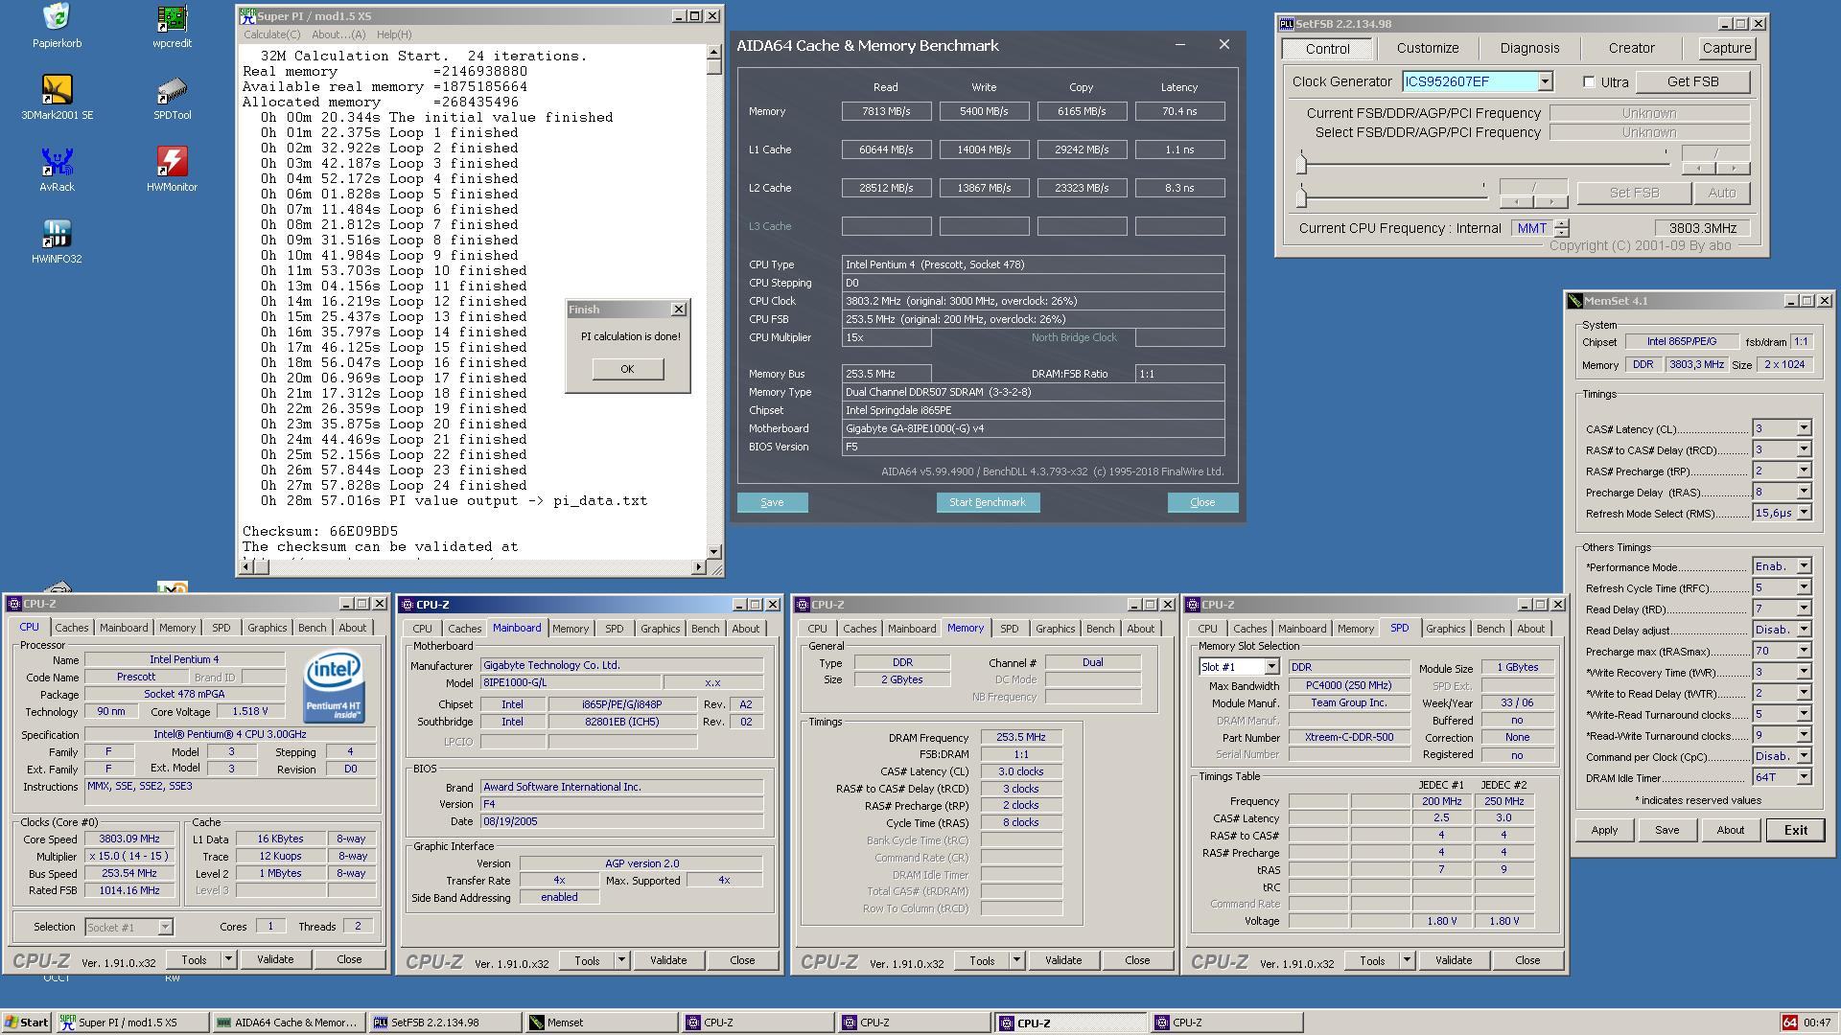1841x1035 pixels.
Task: Switch to SetFSB taskbar button
Action: coord(446,1023)
